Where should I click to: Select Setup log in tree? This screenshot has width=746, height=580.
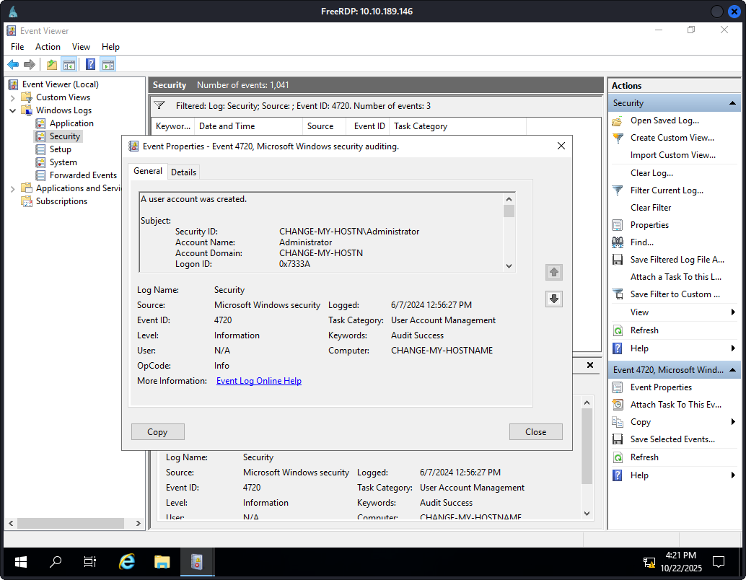pos(61,149)
